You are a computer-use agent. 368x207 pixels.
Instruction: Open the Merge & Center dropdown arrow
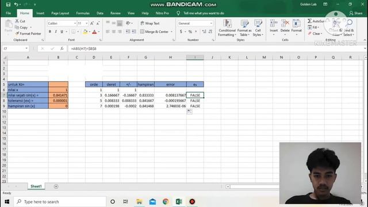coord(171,32)
